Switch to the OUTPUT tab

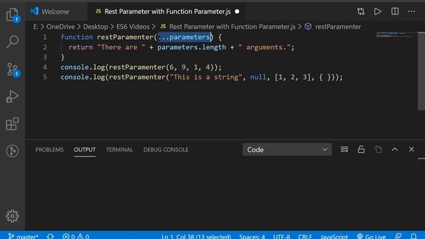pyautogui.click(x=84, y=149)
